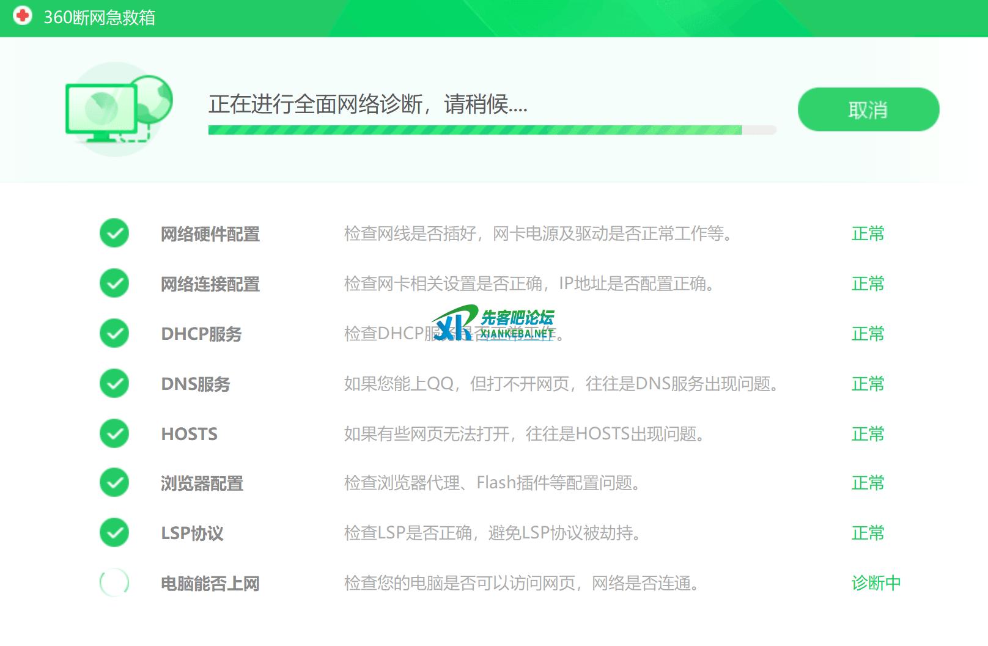This screenshot has width=988, height=646.
Task: Click the 诊断中 status text
Action: tap(876, 583)
